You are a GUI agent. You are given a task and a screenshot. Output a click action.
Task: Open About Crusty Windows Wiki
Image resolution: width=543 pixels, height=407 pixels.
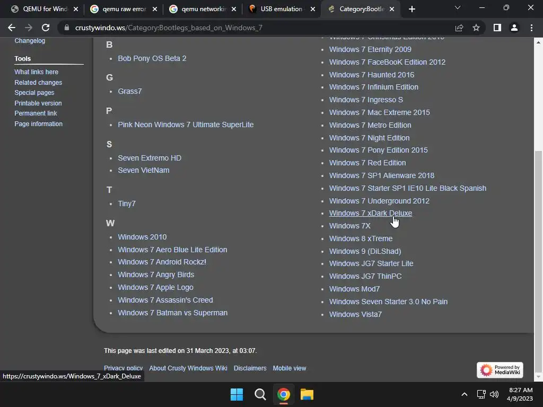tap(188, 368)
